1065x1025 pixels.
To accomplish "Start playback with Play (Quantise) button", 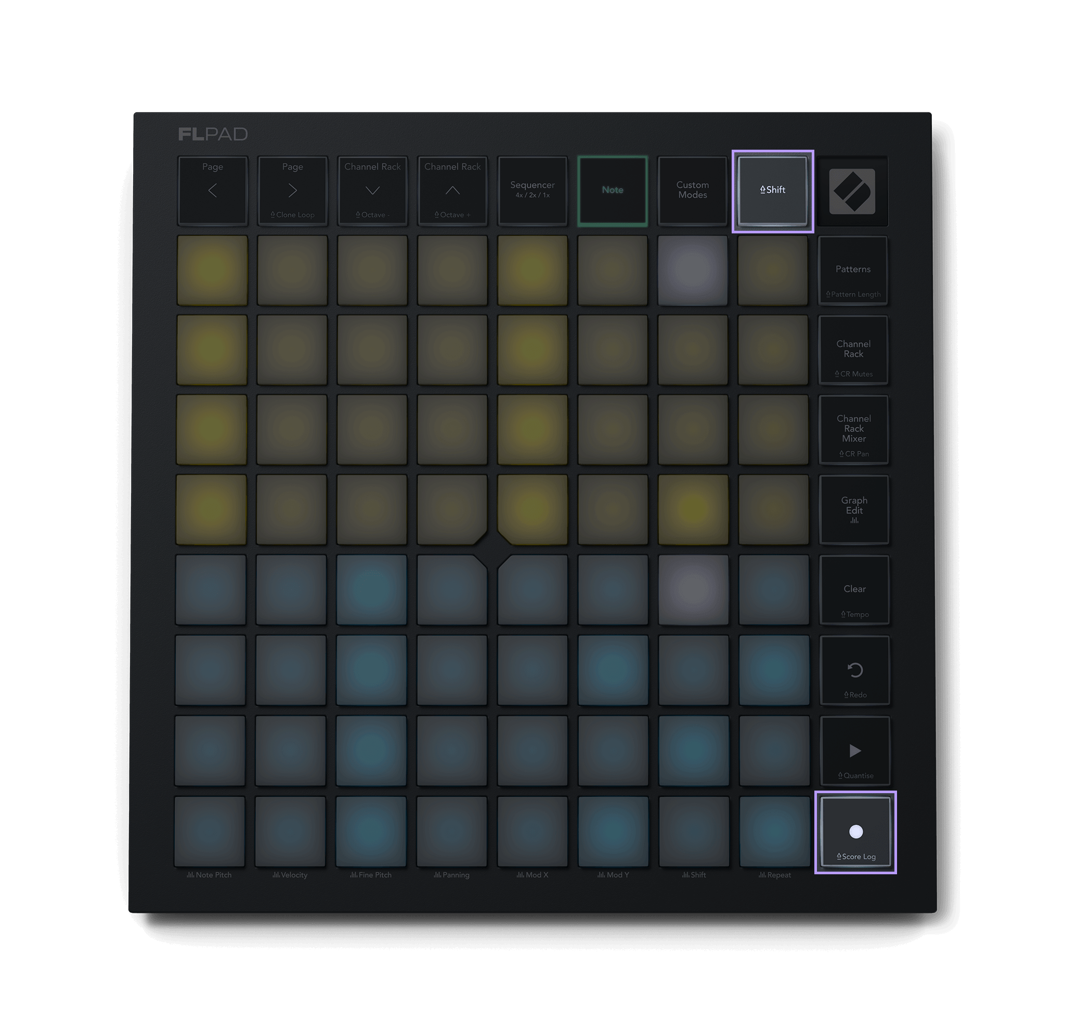I will (x=855, y=751).
